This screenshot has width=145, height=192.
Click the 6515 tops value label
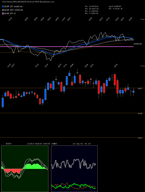click(108, 19)
